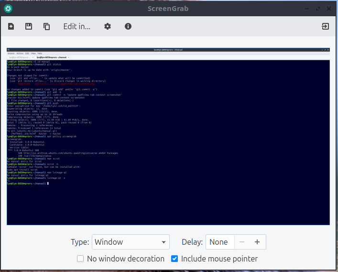Click the exit icon in the toolbar
The height and width of the screenshot is (272, 338).
(x=325, y=26)
